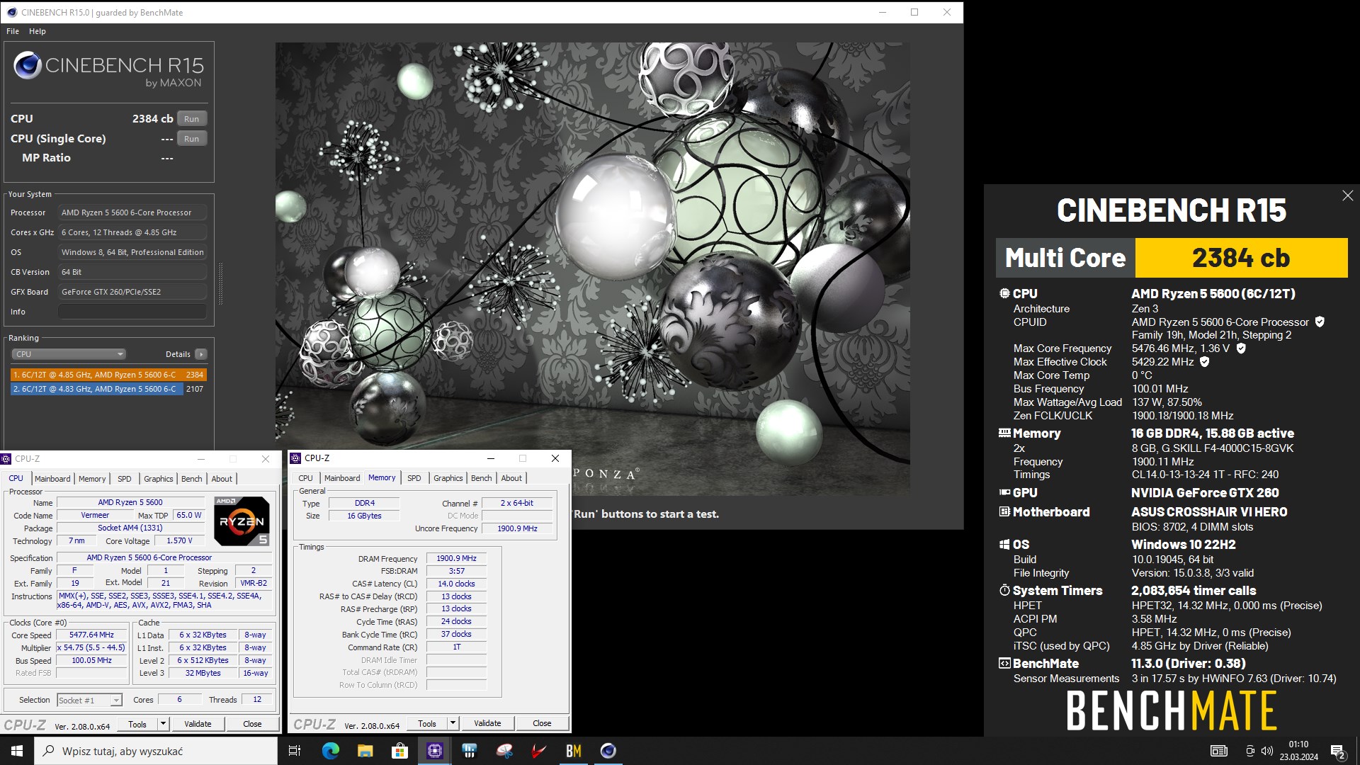
Task: Open the SPD tab in Memory CPU-Z window
Action: [414, 478]
